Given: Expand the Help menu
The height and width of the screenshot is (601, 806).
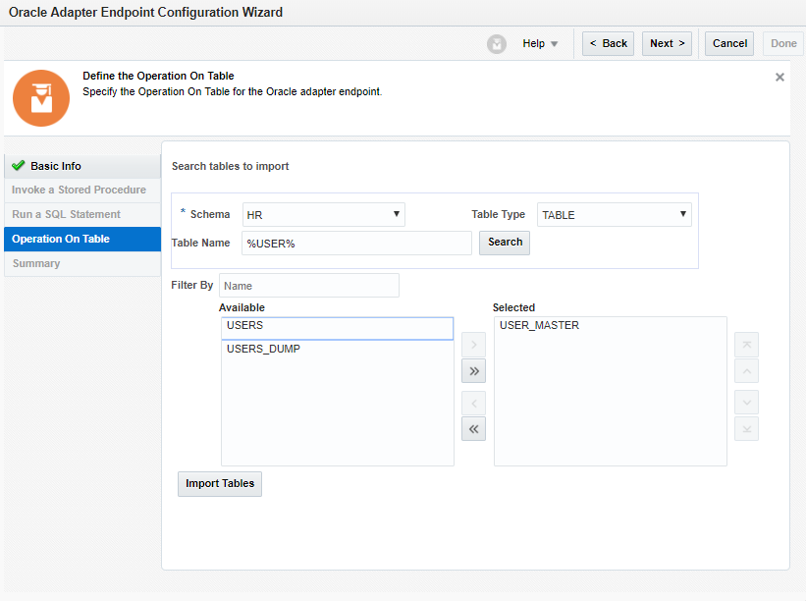Looking at the screenshot, I should click(540, 44).
